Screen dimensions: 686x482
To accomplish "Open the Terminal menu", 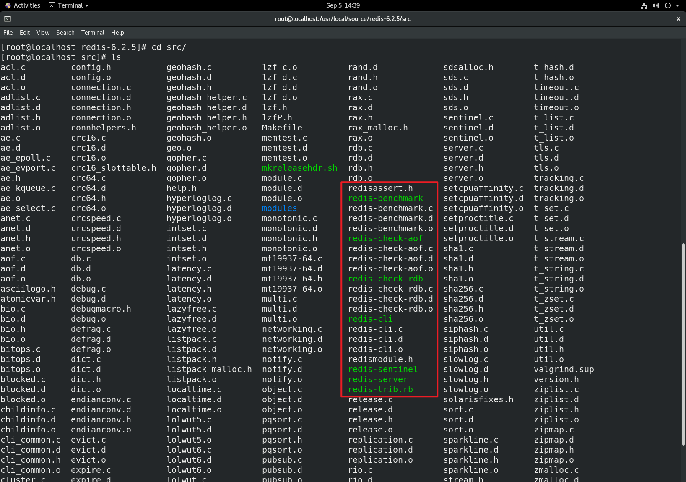I will tap(93, 33).
